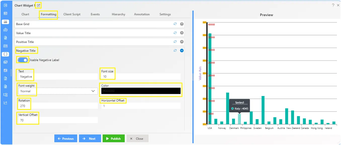Reset the Base Grid section with the refresh icon
Viewport: 341px width, 145px height.
point(175,24)
